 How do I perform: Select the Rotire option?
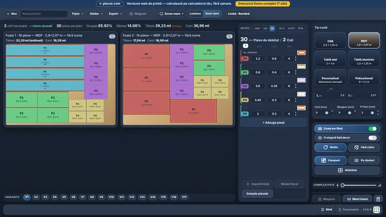pos(331,147)
